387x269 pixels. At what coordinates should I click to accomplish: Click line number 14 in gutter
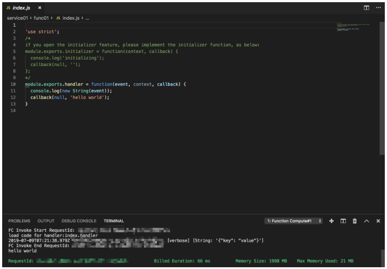tap(13, 111)
